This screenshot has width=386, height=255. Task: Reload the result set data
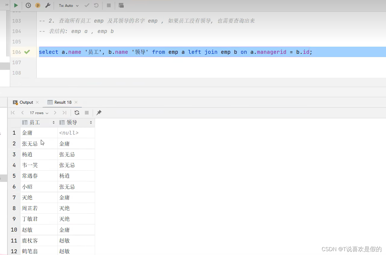[x=77, y=113]
